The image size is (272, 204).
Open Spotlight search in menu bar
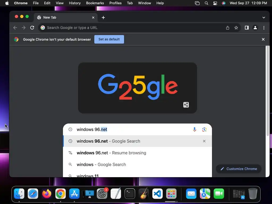pos(206,3)
